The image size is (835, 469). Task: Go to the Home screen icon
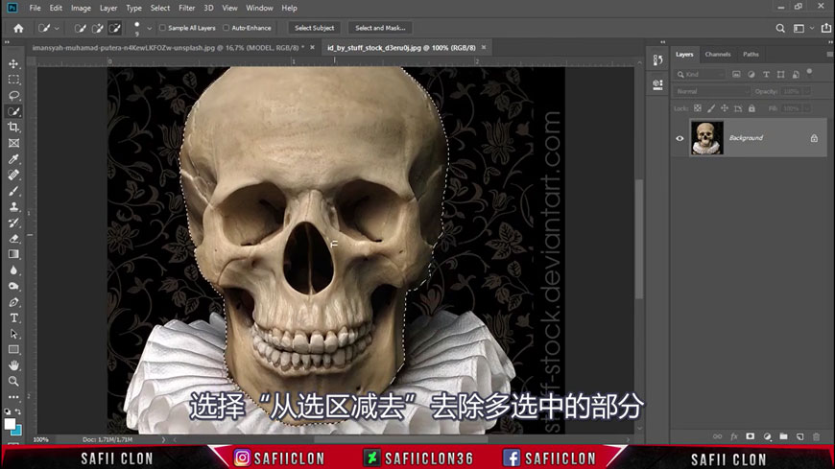click(x=18, y=28)
